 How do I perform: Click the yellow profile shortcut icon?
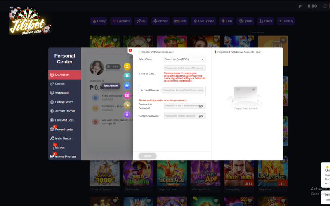point(127,66)
